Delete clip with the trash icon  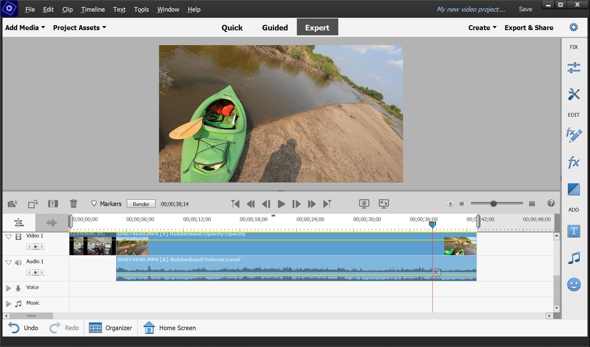[x=73, y=204]
